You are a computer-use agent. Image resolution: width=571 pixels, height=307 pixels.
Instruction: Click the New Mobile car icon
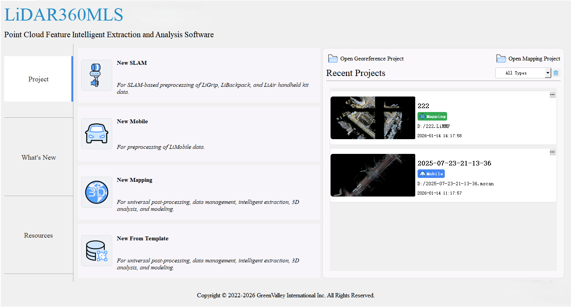coord(96,134)
